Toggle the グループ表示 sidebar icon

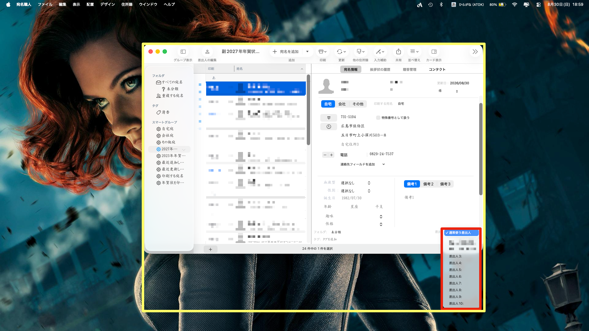pos(183,51)
